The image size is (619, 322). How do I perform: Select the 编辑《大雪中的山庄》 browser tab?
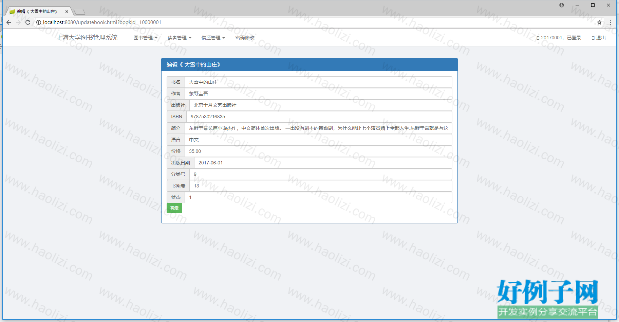point(37,12)
